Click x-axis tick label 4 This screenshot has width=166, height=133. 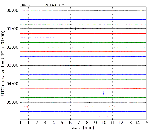54,123
